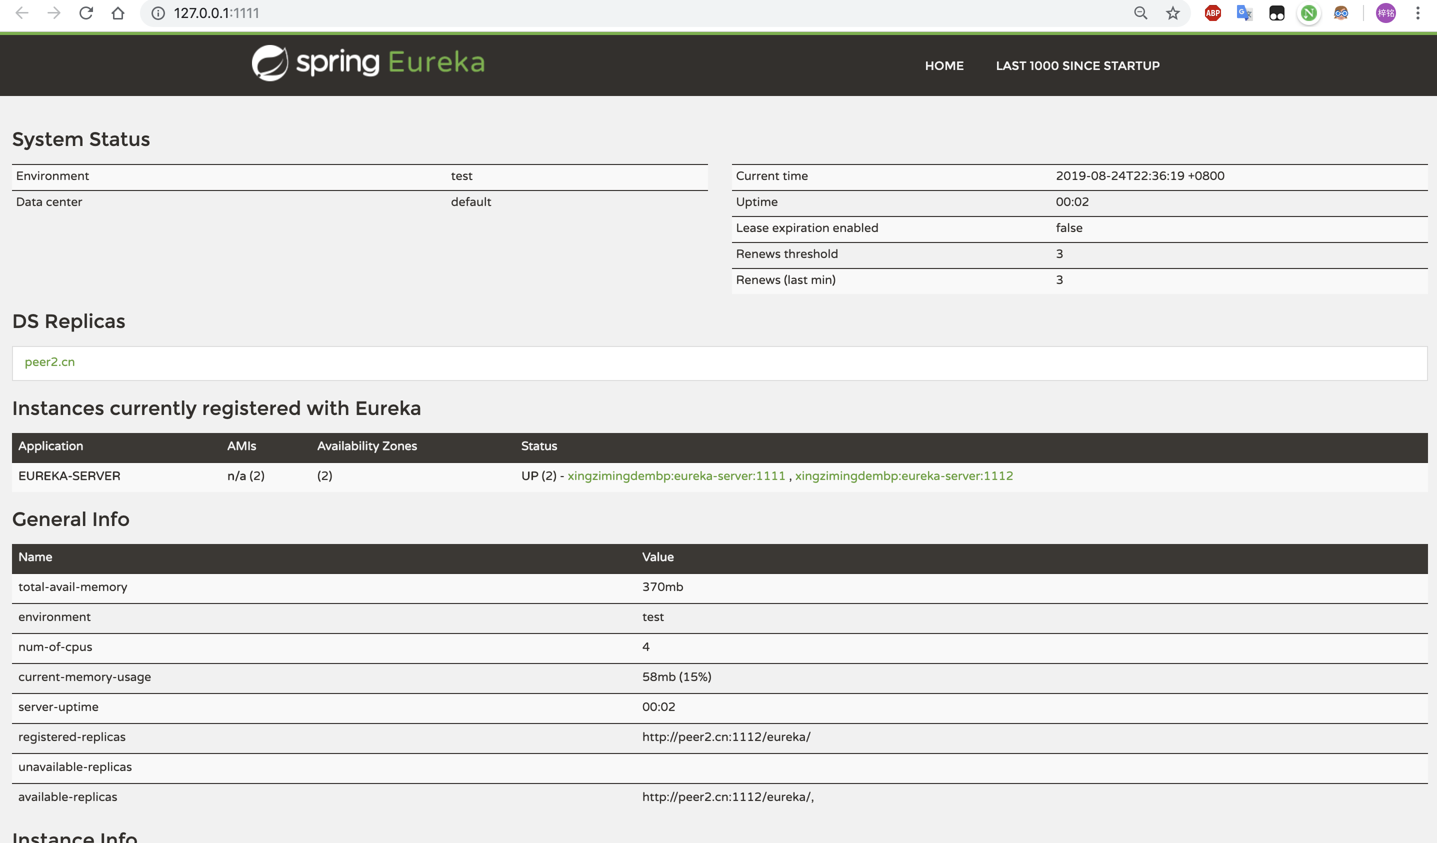
Task: Click the total-avail-memory row name
Action: click(72, 587)
